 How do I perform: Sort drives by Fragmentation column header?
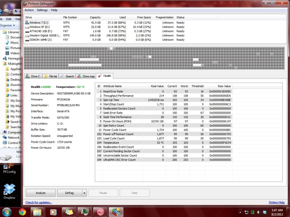pyautogui.click(x=163, y=17)
